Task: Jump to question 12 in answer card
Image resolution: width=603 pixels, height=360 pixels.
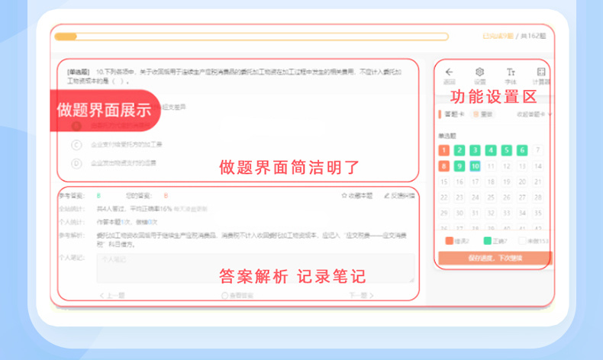Action: click(x=507, y=166)
